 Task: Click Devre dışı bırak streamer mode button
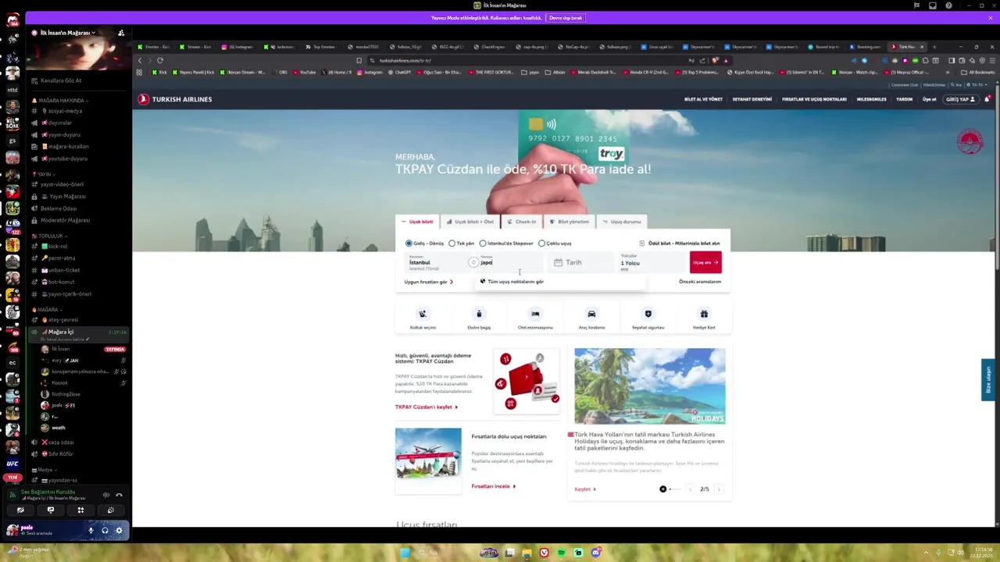coord(566,18)
